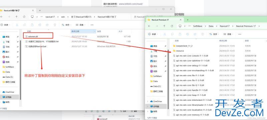This screenshot has height=120, width=267.
Task: Open 查看 dropdown in Navicat16和17补丁 window
Action: coord(80,25)
